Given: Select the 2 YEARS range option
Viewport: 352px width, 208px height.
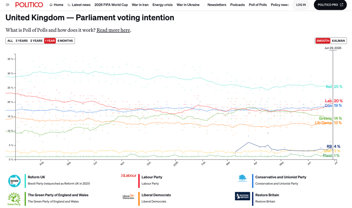Looking at the screenshot, I should (x=36, y=41).
